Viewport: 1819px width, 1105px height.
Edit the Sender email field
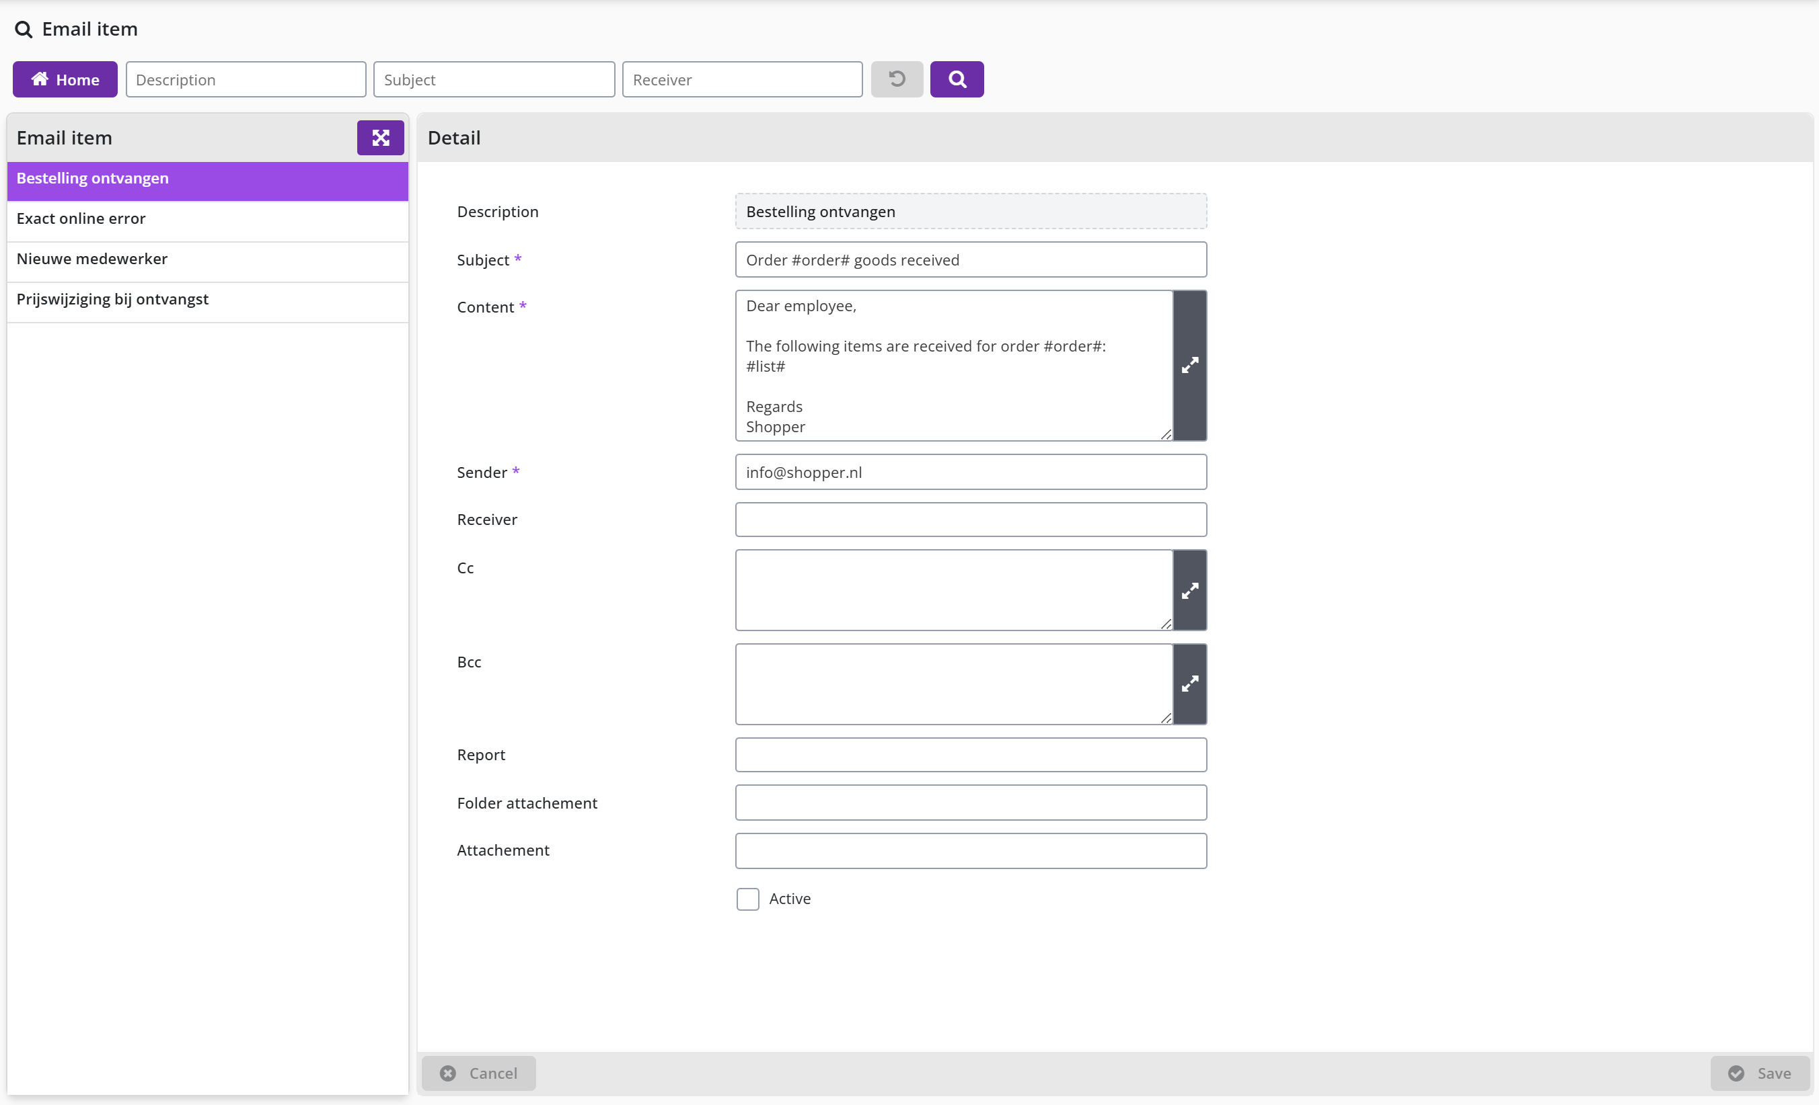pyautogui.click(x=971, y=472)
